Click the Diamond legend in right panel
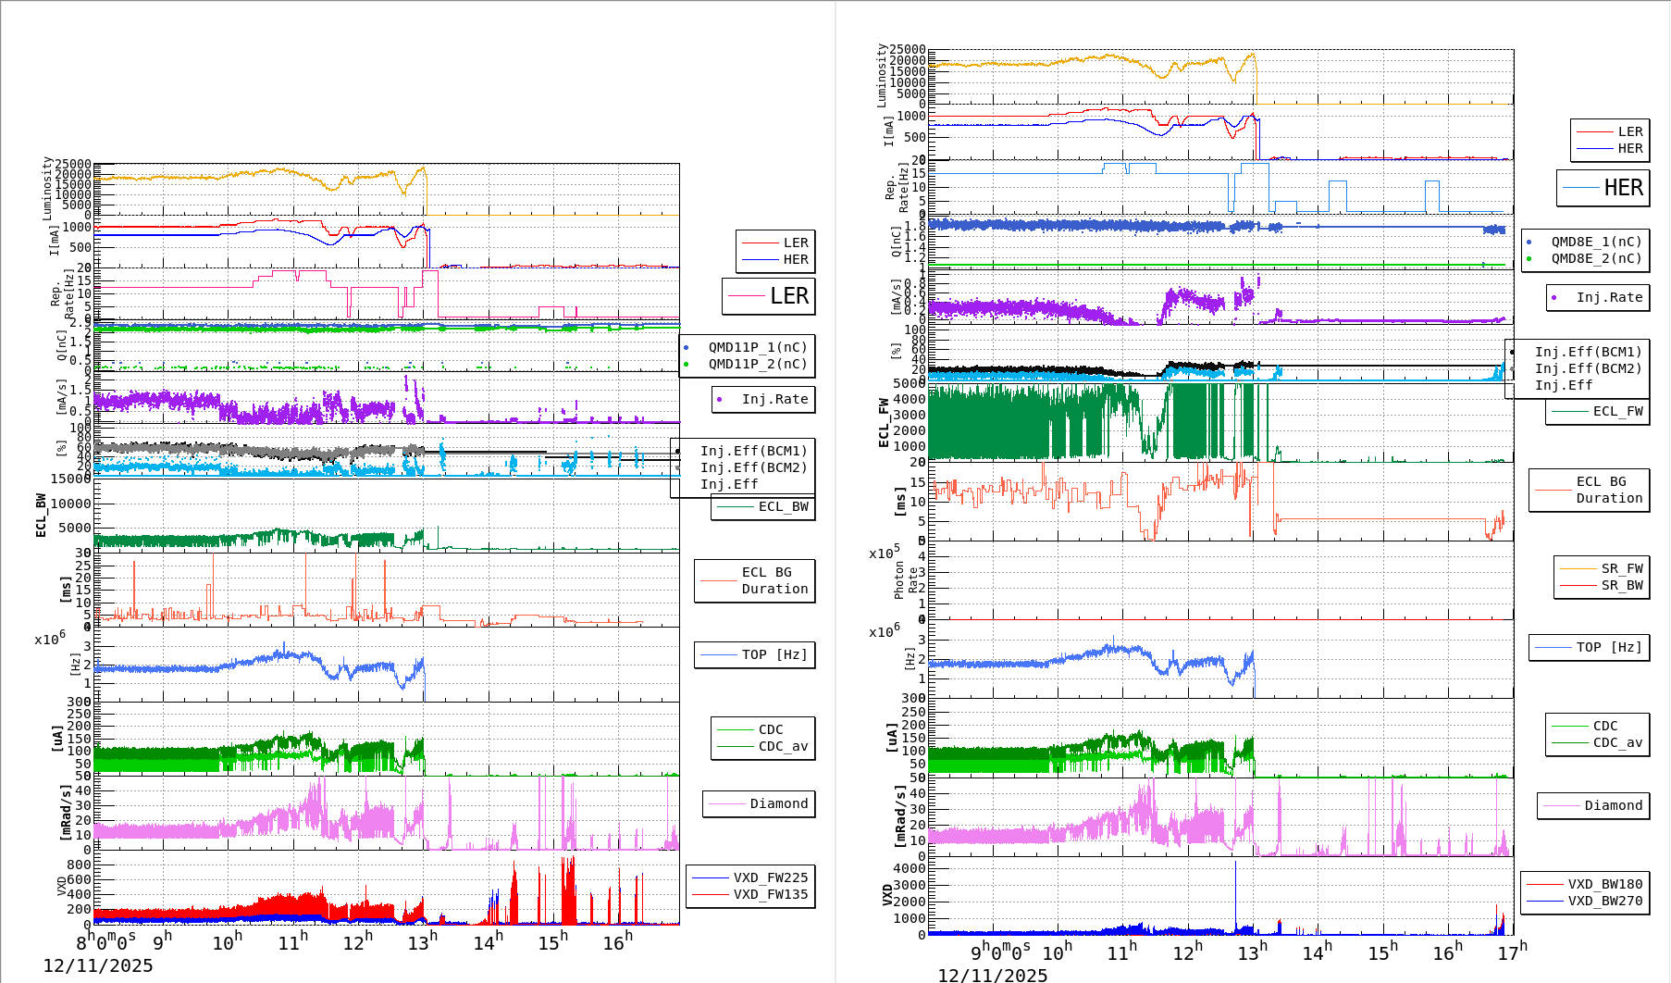Viewport: 1671px width, 983px height. pyautogui.click(x=1613, y=805)
